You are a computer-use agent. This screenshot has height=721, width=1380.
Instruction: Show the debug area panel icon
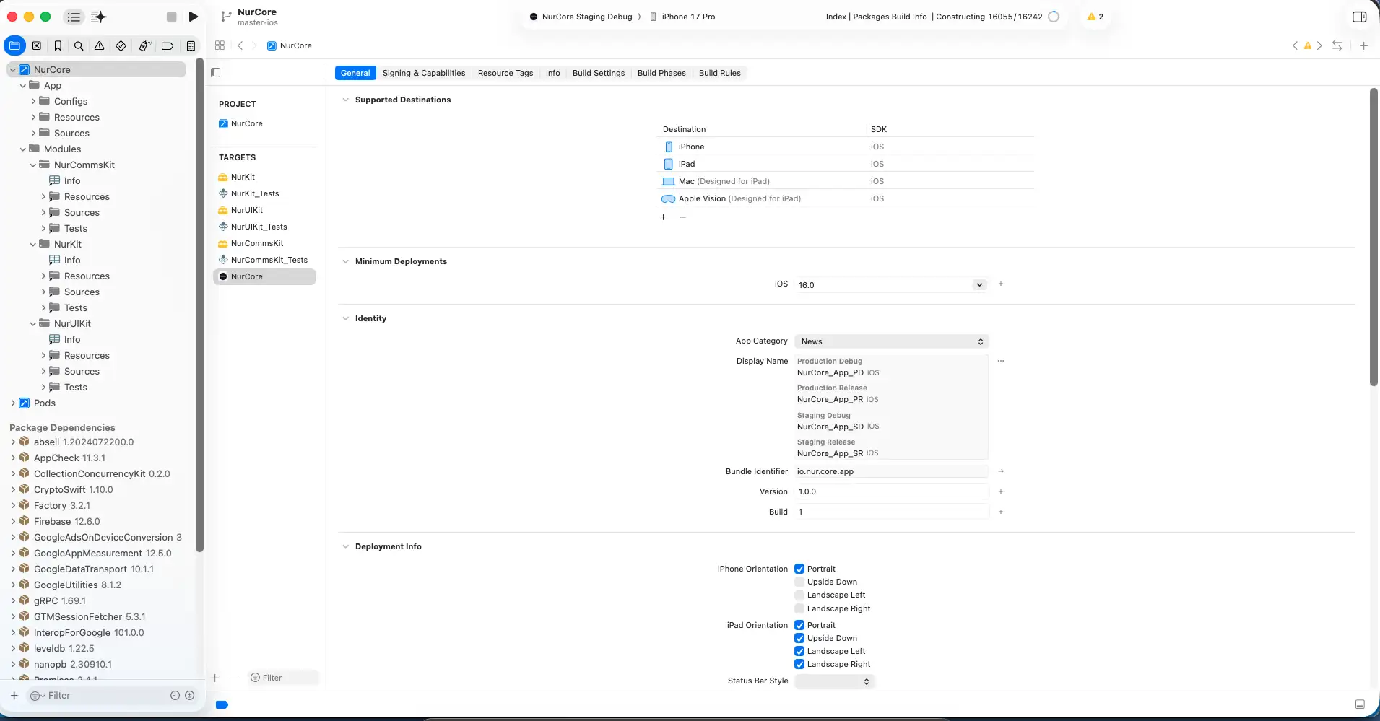tap(1360, 704)
